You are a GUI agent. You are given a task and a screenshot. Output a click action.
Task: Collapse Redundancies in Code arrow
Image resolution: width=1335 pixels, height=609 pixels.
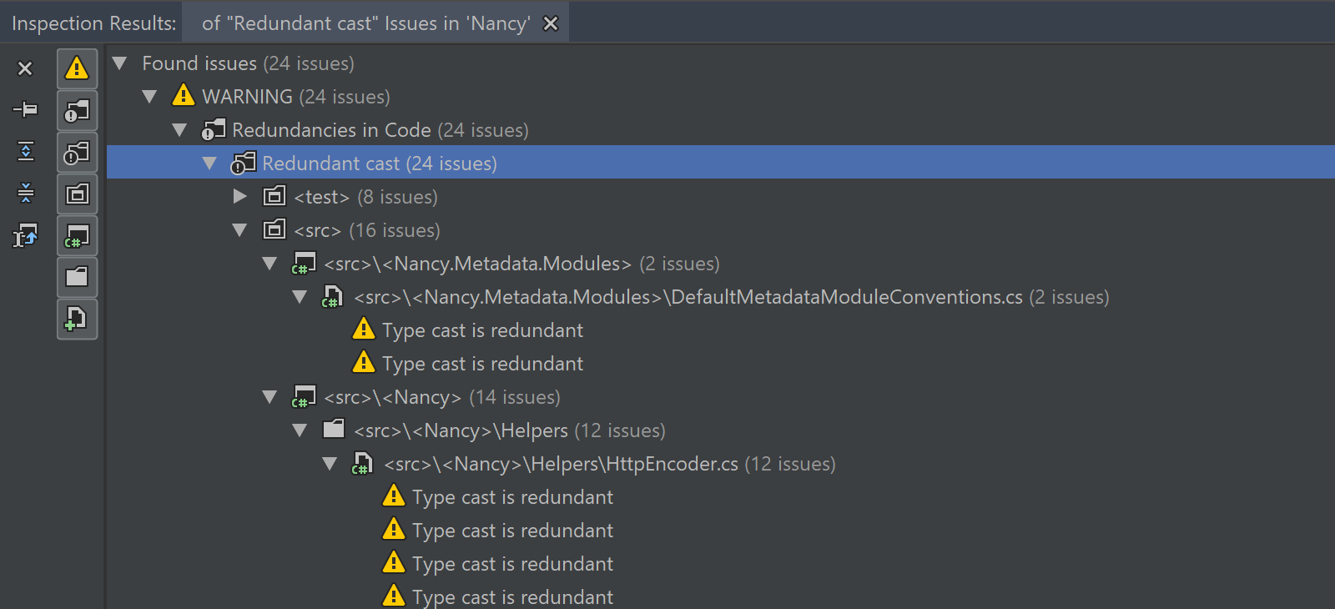point(179,130)
